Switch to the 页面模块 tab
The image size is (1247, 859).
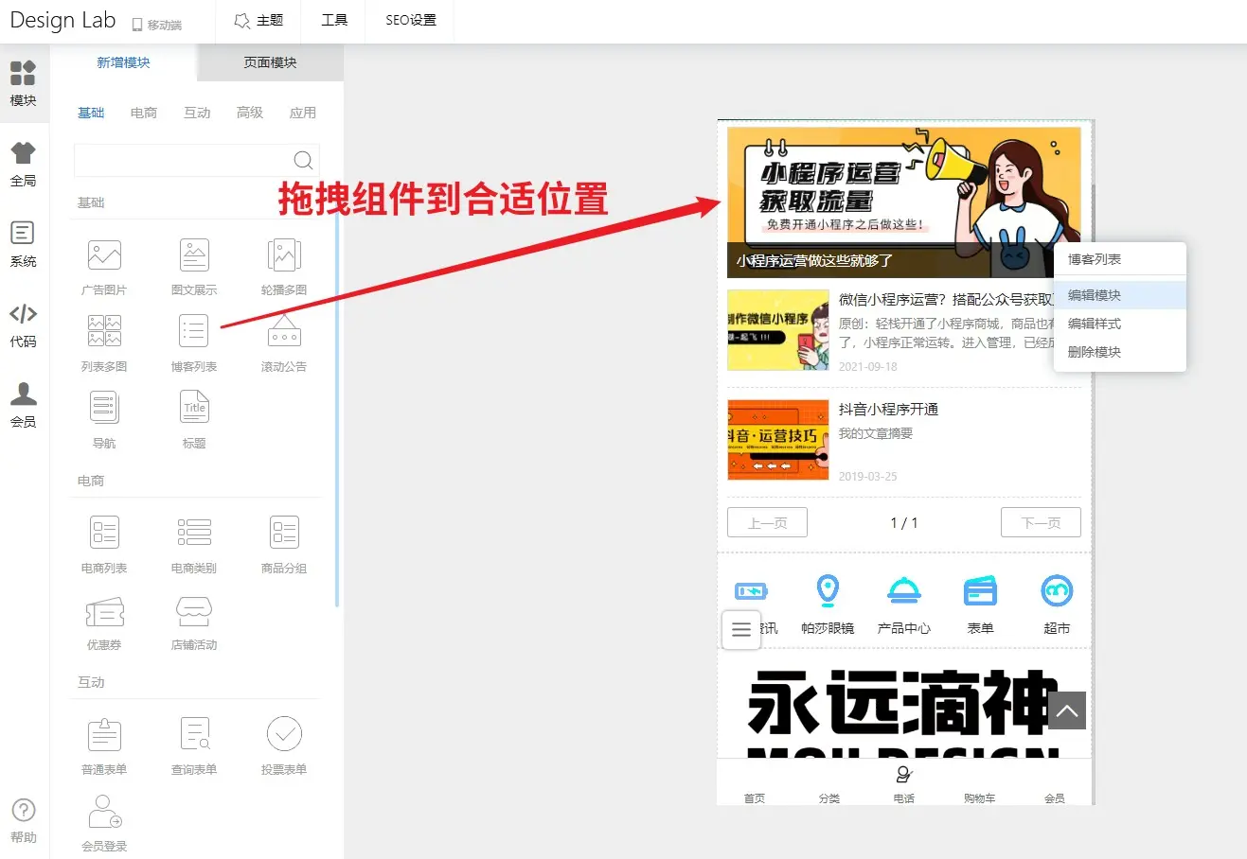click(x=270, y=62)
